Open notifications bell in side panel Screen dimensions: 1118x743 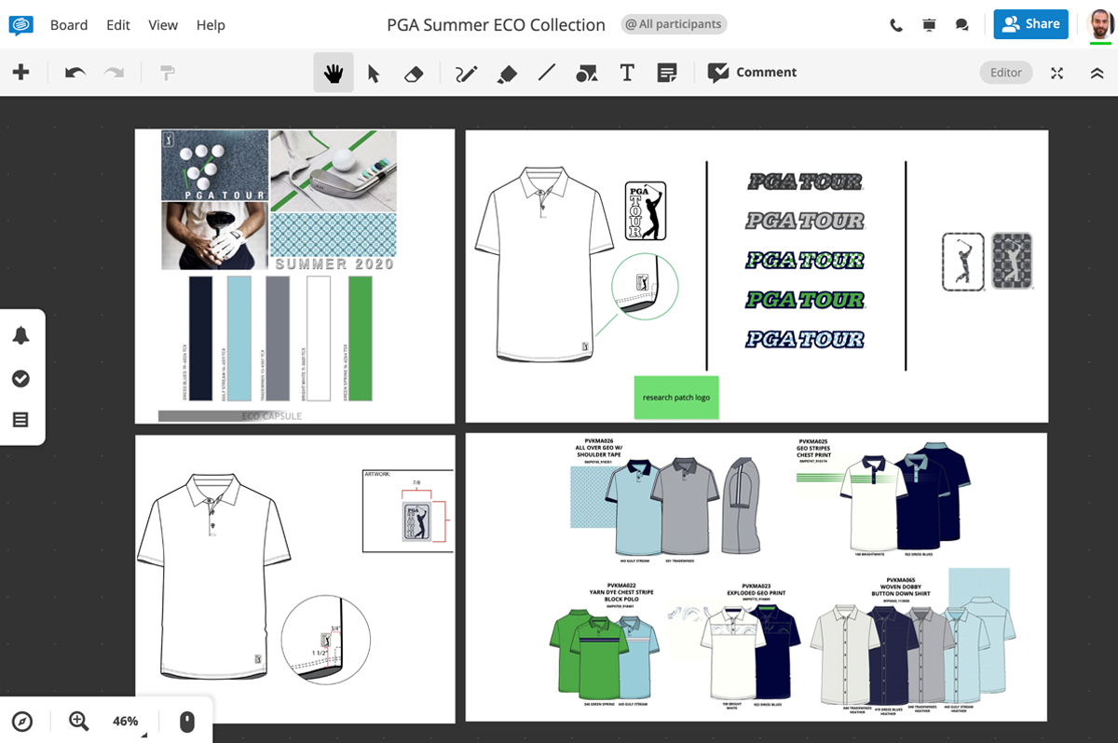tap(20, 336)
